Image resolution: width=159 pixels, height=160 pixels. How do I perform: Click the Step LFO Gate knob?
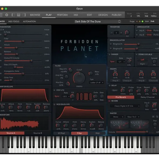tap(95, 96)
